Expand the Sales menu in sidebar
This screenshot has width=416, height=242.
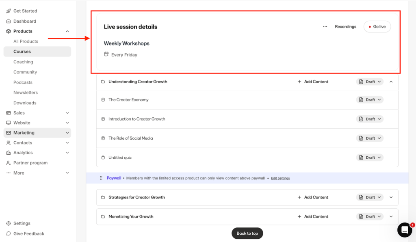67,113
